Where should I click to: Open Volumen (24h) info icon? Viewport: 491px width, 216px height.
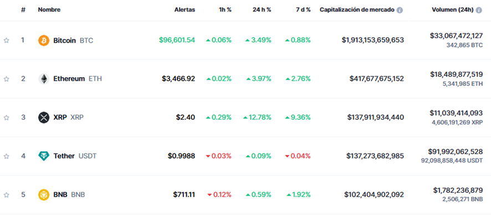(x=479, y=10)
